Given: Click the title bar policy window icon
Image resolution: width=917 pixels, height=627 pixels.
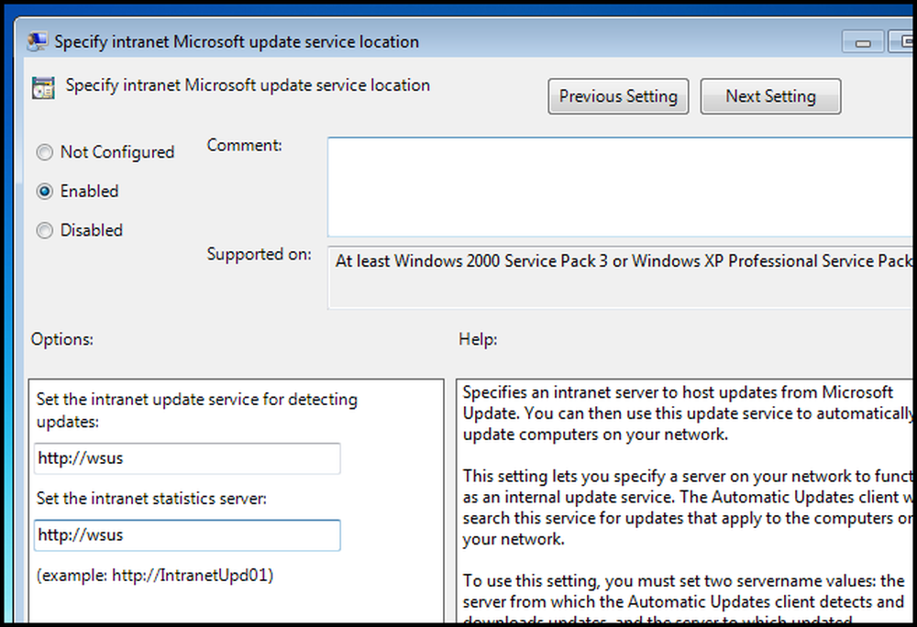Looking at the screenshot, I should coord(38,41).
